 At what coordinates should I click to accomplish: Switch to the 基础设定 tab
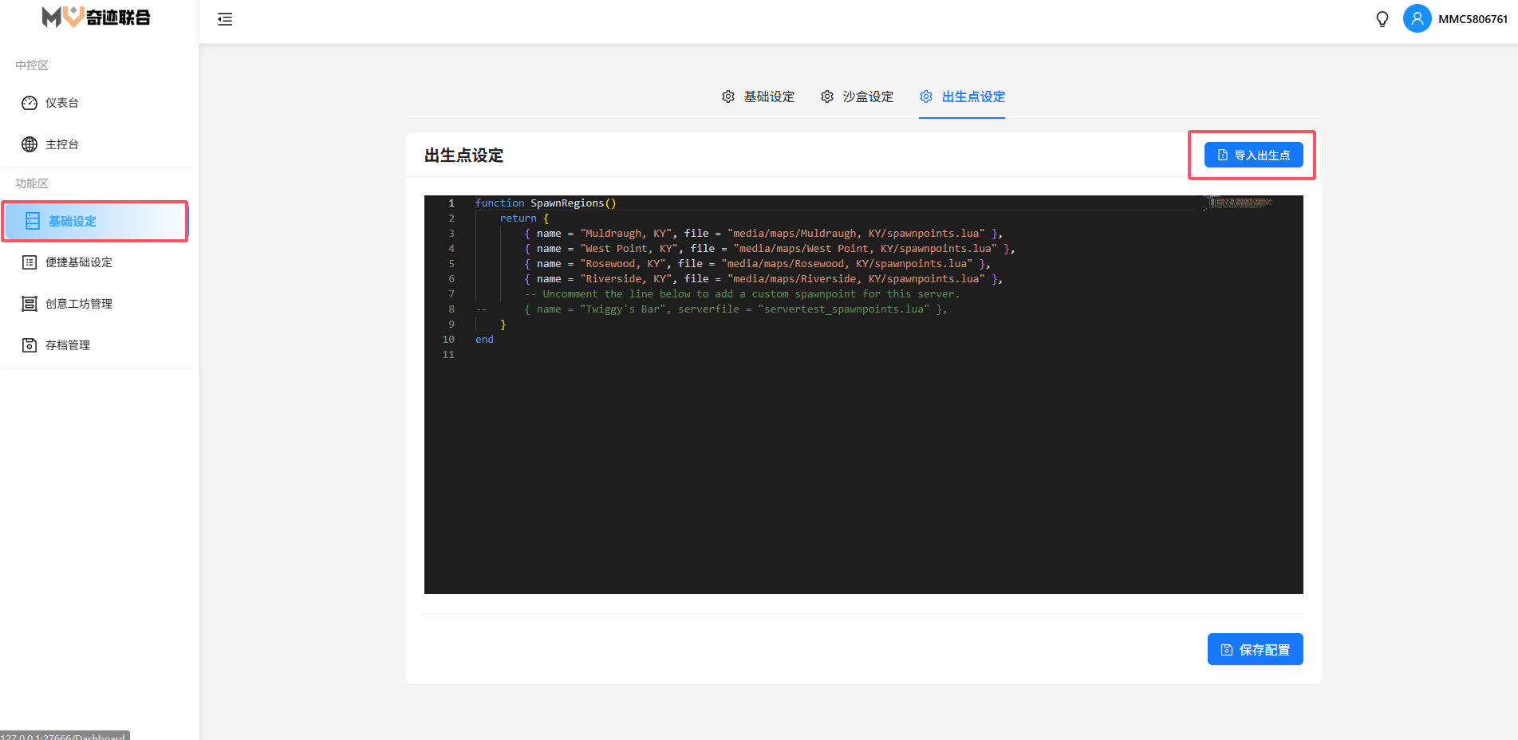tap(759, 96)
